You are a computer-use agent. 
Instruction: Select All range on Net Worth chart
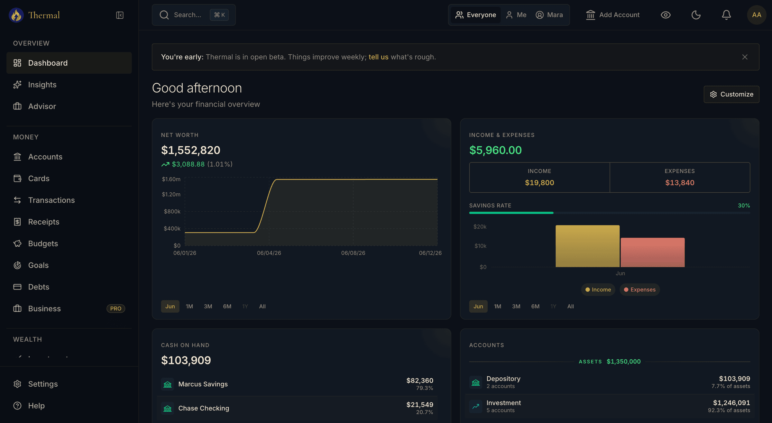pos(262,306)
